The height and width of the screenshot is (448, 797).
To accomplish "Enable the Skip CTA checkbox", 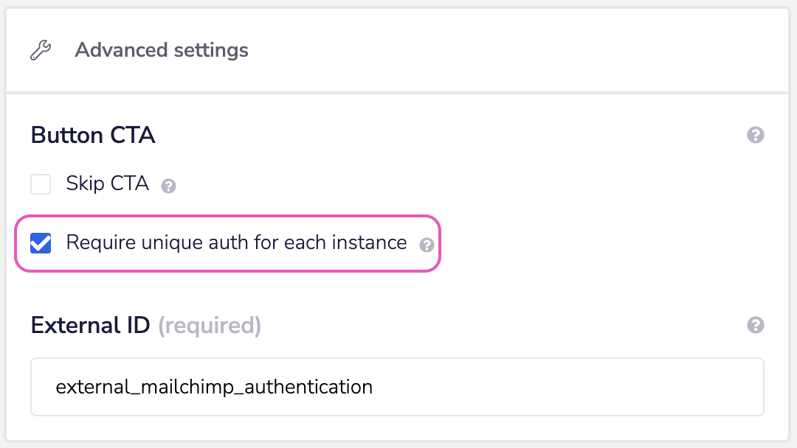I will pos(41,183).
